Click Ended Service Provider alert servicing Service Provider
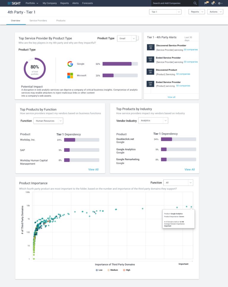The image size is (228, 287). [168, 58]
